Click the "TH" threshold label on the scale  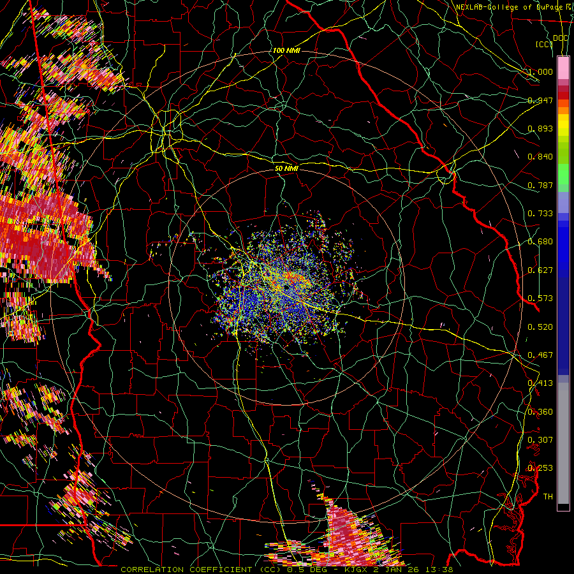pyautogui.click(x=548, y=497)
